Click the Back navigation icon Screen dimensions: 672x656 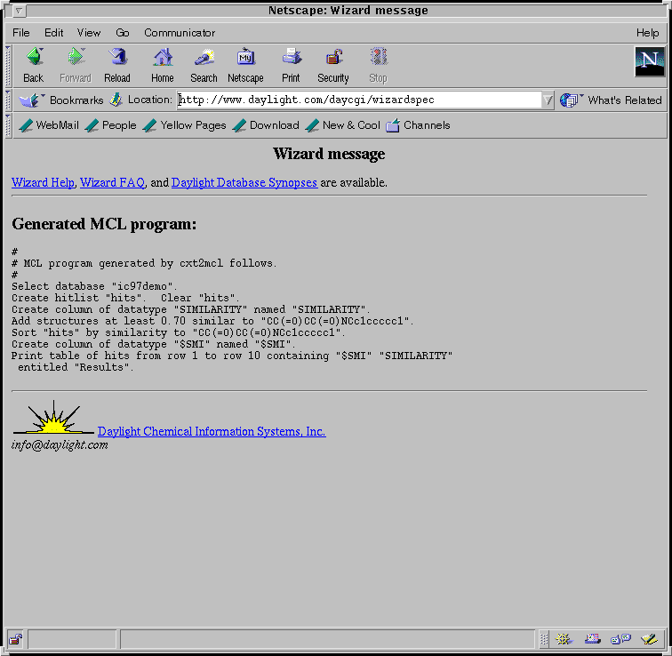pos(34,64)
